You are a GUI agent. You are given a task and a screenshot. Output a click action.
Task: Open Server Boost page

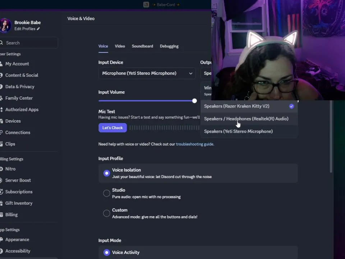pos(18,180)
